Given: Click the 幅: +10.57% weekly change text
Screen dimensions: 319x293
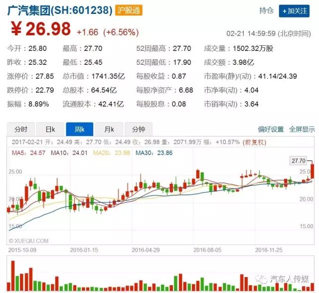Looking at the screenshot, I should pyautogui.click(x=222, y=142).
